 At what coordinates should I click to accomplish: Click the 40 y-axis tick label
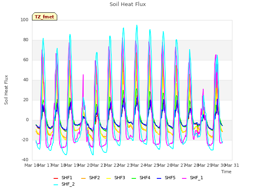point(26,80)
